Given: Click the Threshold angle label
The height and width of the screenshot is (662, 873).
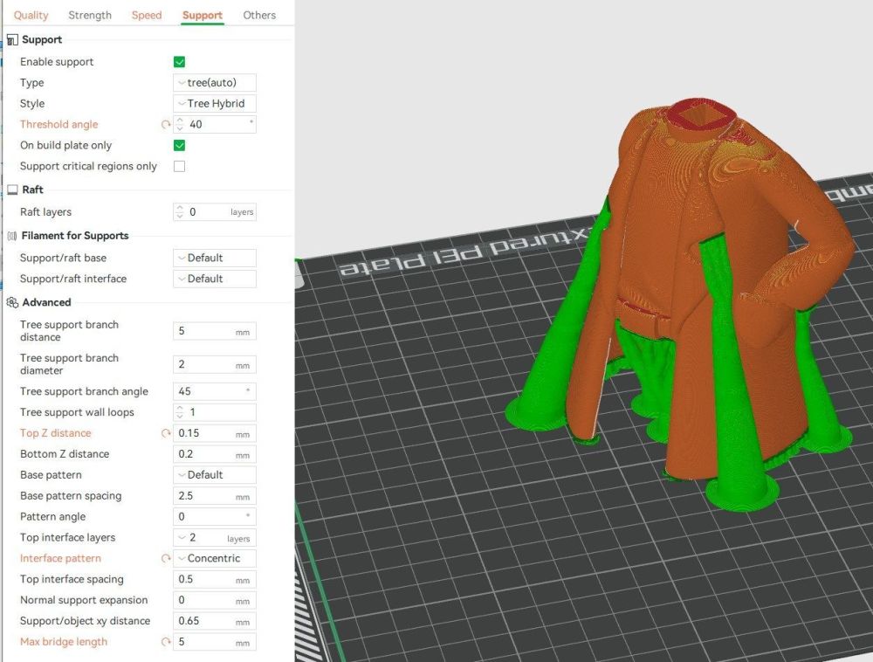Looking at the screenshot, I should pos(59,124).
